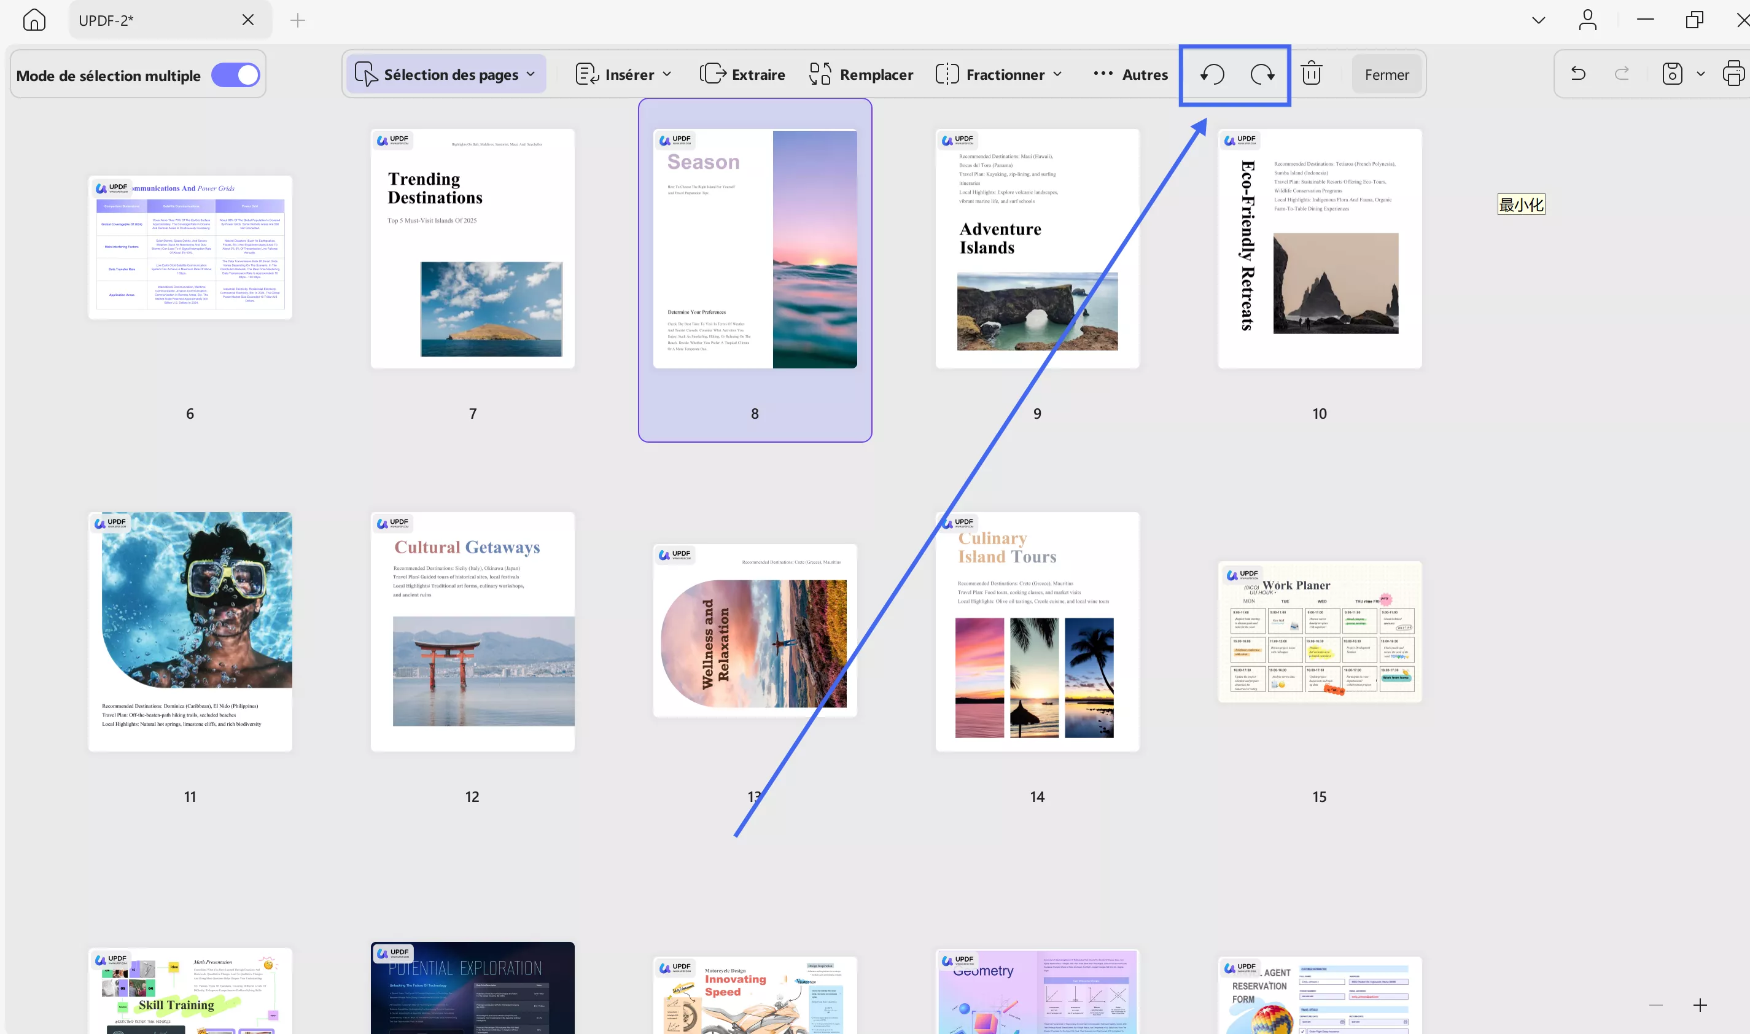
Task: Rotate selected page counterclockwise
Action: 1212,74
